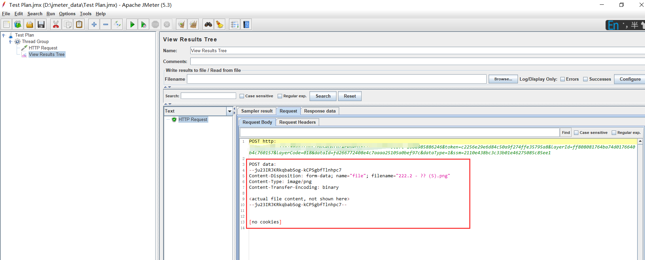The height and width of the screenshot is (260, 645).
Task: Click the New test plan icon
Action: coord(6,24)
